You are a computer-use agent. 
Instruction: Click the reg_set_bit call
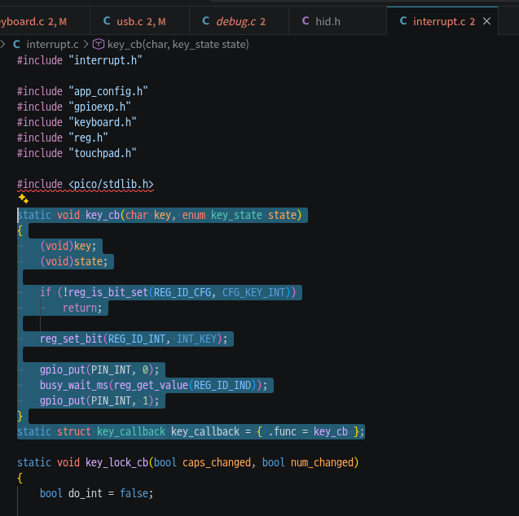coord(71,339)
